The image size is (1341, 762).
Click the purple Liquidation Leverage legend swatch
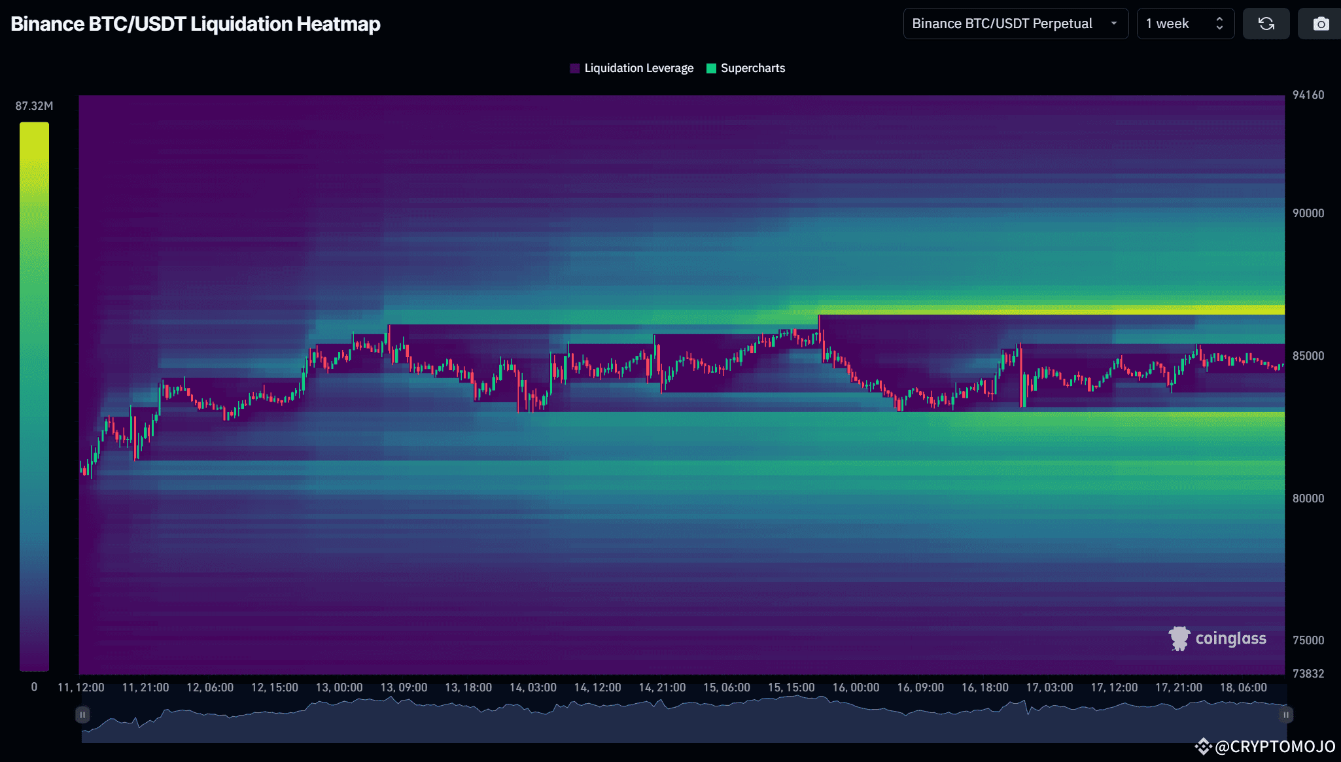click(574, 68)
